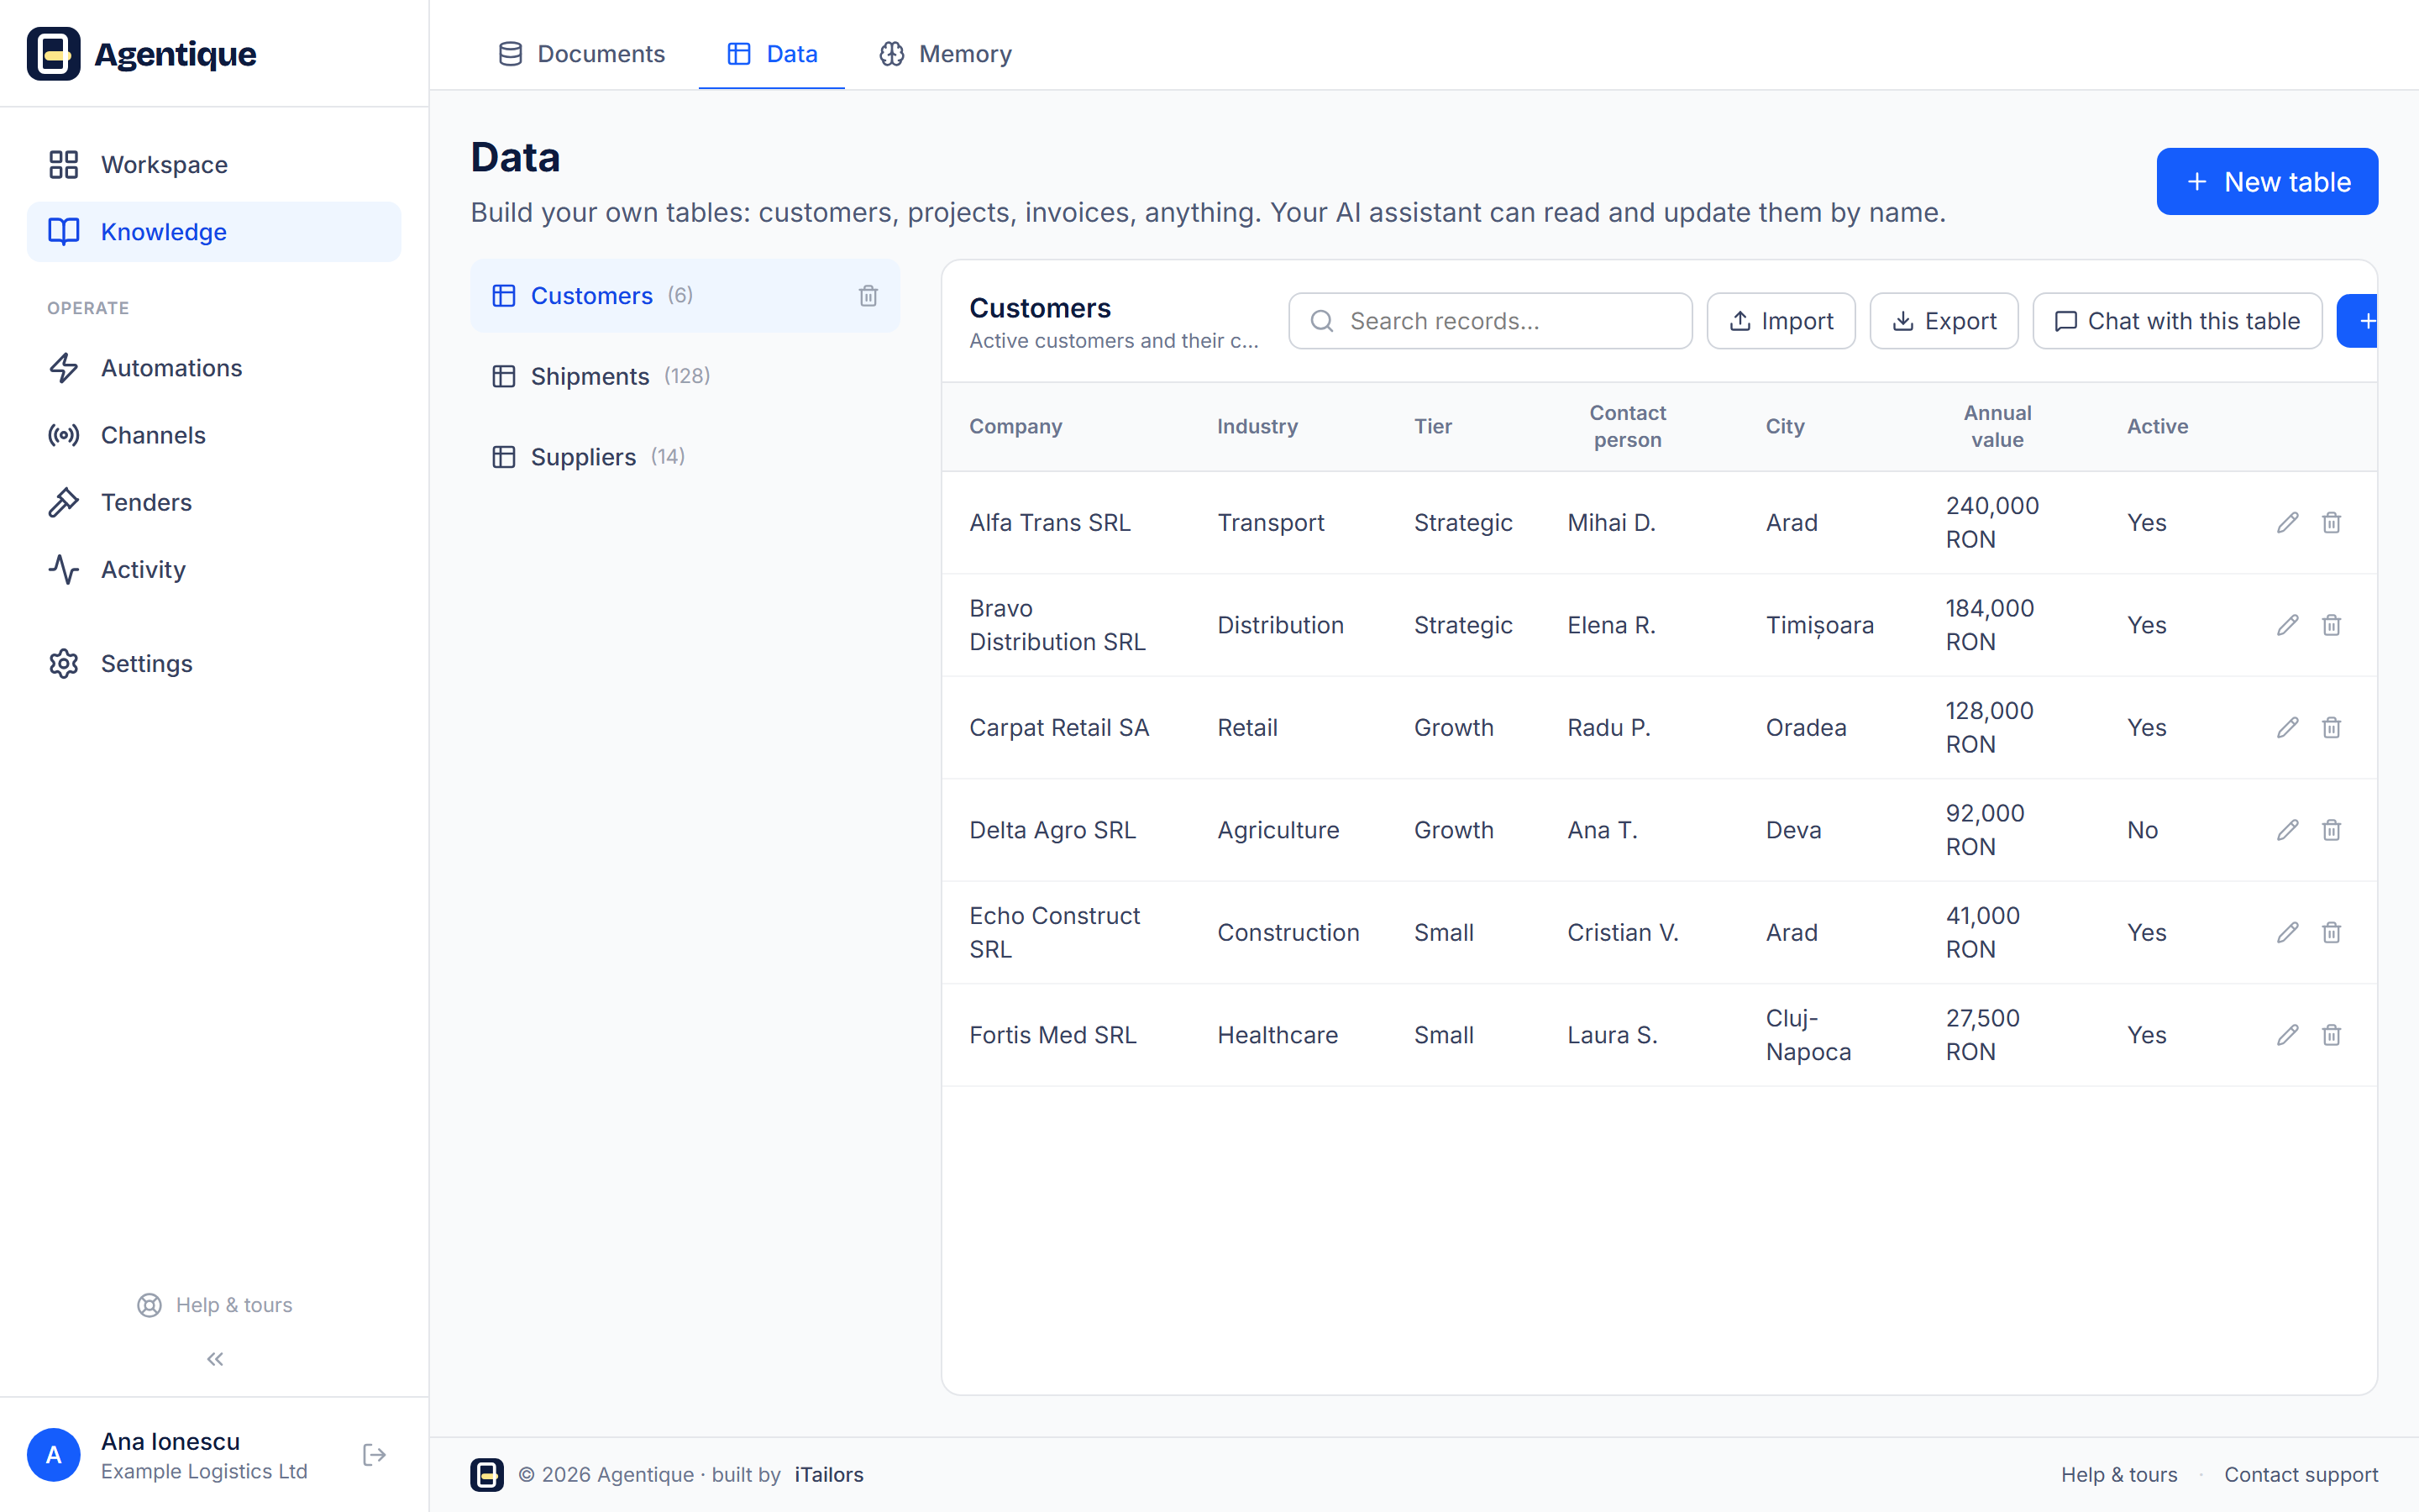
Task: Collapse the sidebar with the double chevron
Action: coord(215,1359)
